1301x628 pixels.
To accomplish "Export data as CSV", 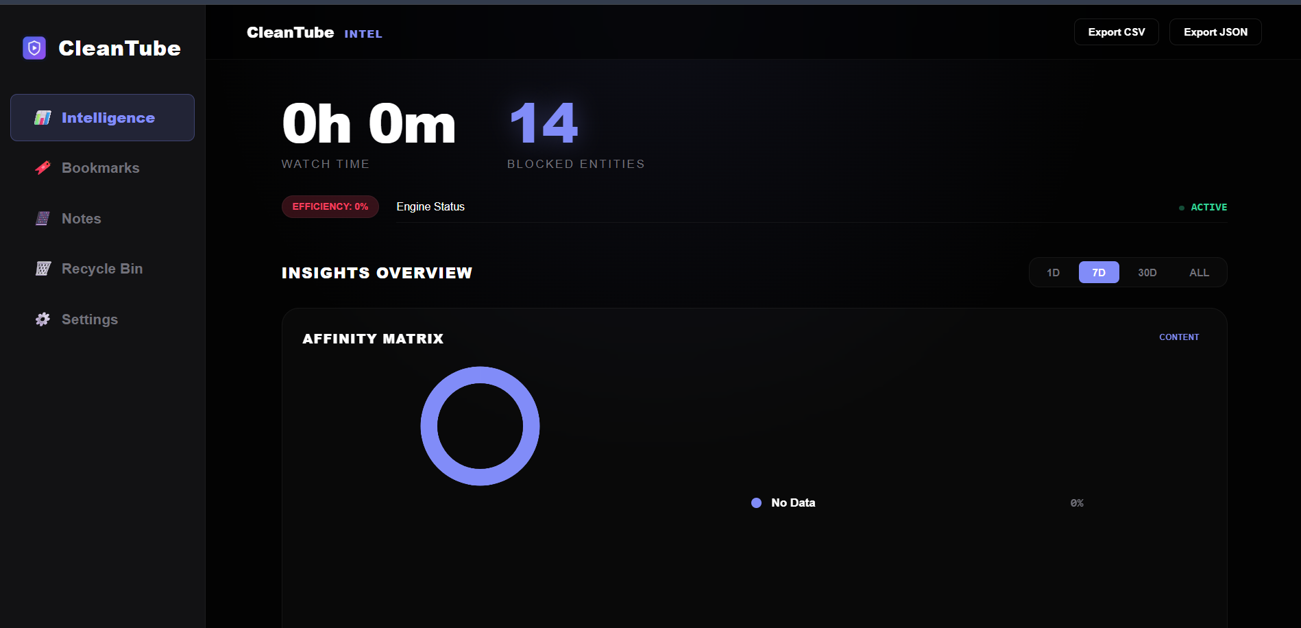I will tap(1116, 32).
